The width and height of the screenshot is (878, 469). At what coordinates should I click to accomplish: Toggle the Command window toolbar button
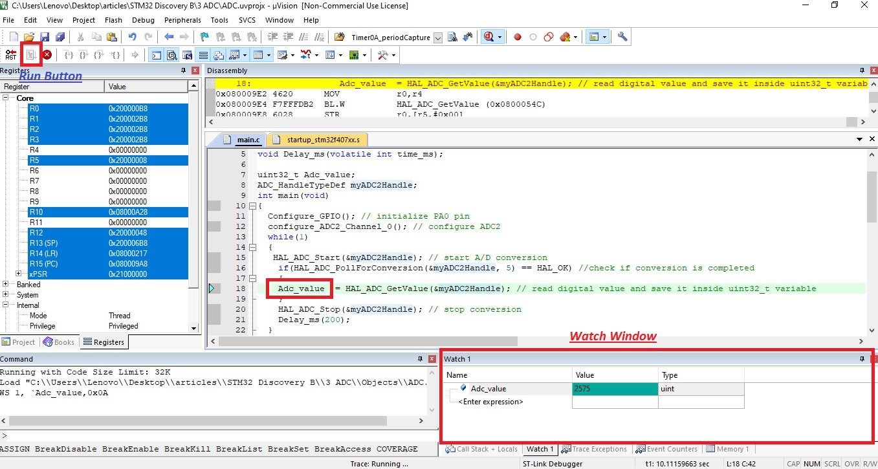(x=157, y=55)
